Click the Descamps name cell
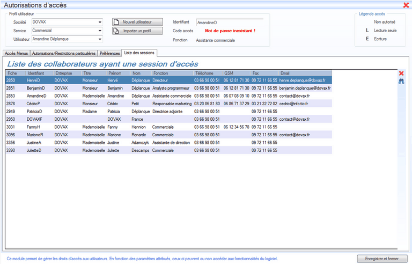Image resolution: width=412 pixels, height=264 pixels. tap(141, 150)
